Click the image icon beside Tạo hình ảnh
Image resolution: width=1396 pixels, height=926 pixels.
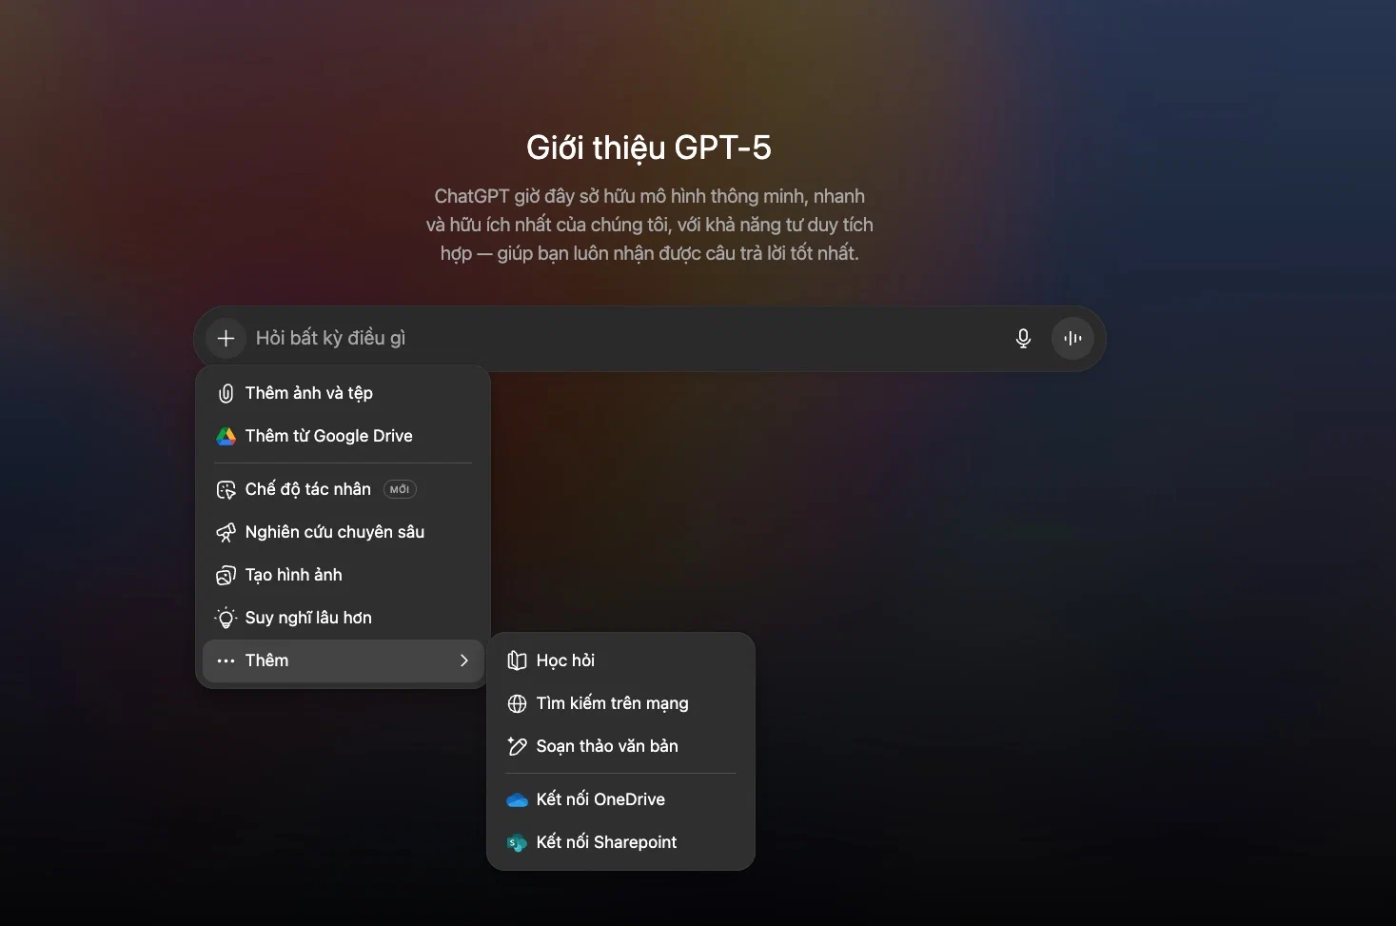[226, 575]
